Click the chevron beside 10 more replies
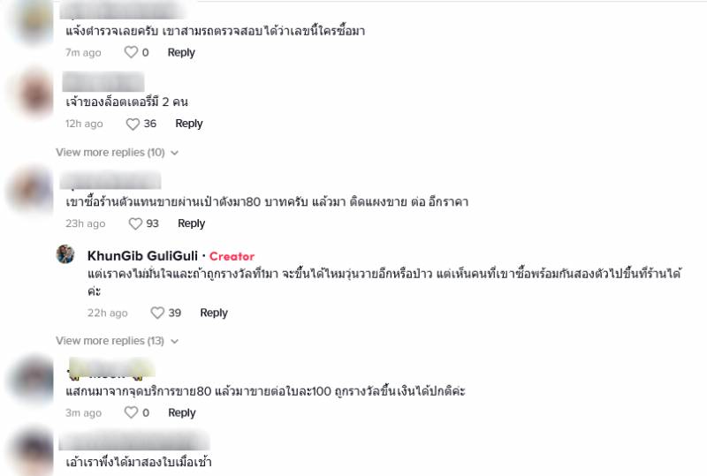707x476 pixels. click(174, 154)
